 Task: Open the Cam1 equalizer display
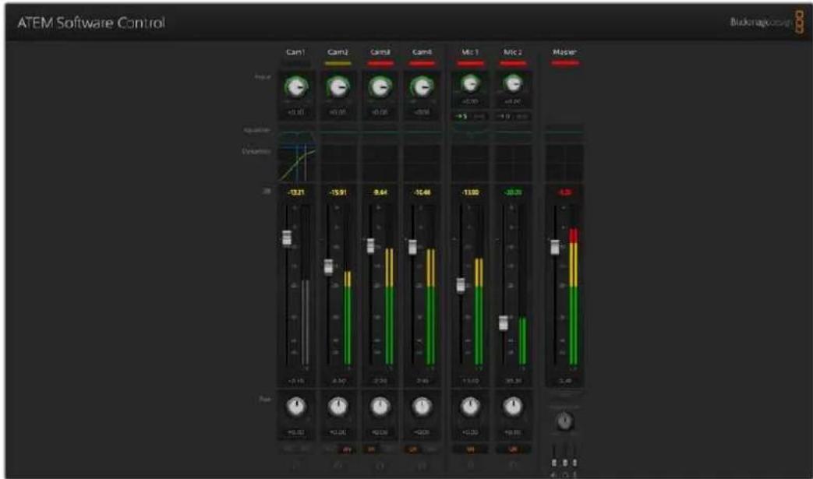click(x=296, y=132)
